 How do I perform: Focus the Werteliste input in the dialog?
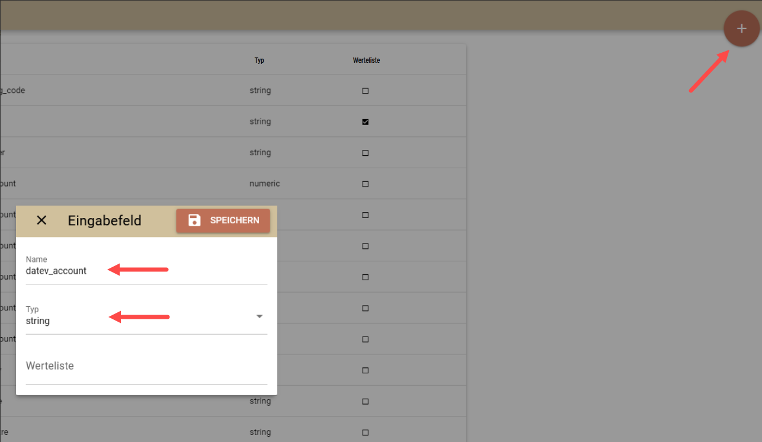tap(146, 366)
